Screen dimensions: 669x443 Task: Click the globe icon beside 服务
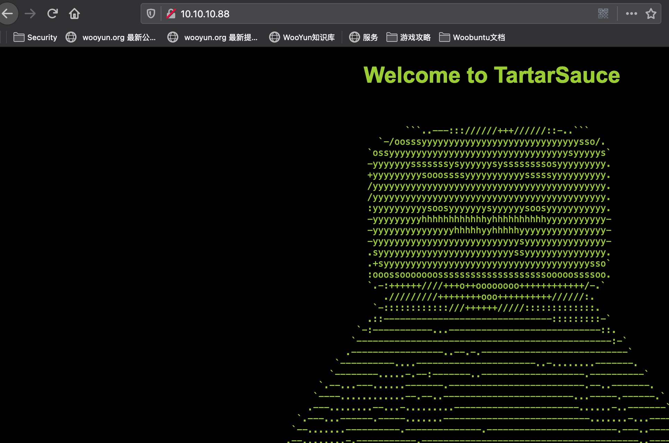click(354, 37)
